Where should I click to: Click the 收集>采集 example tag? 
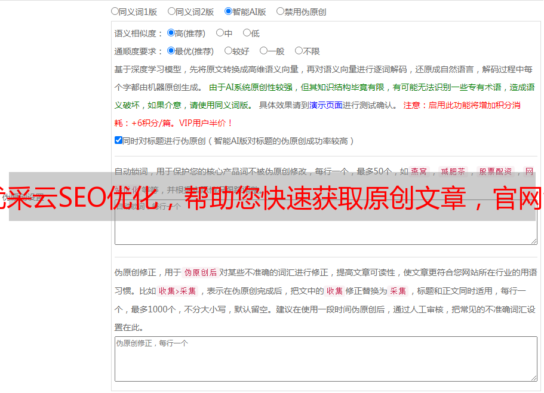coord(177,291)
